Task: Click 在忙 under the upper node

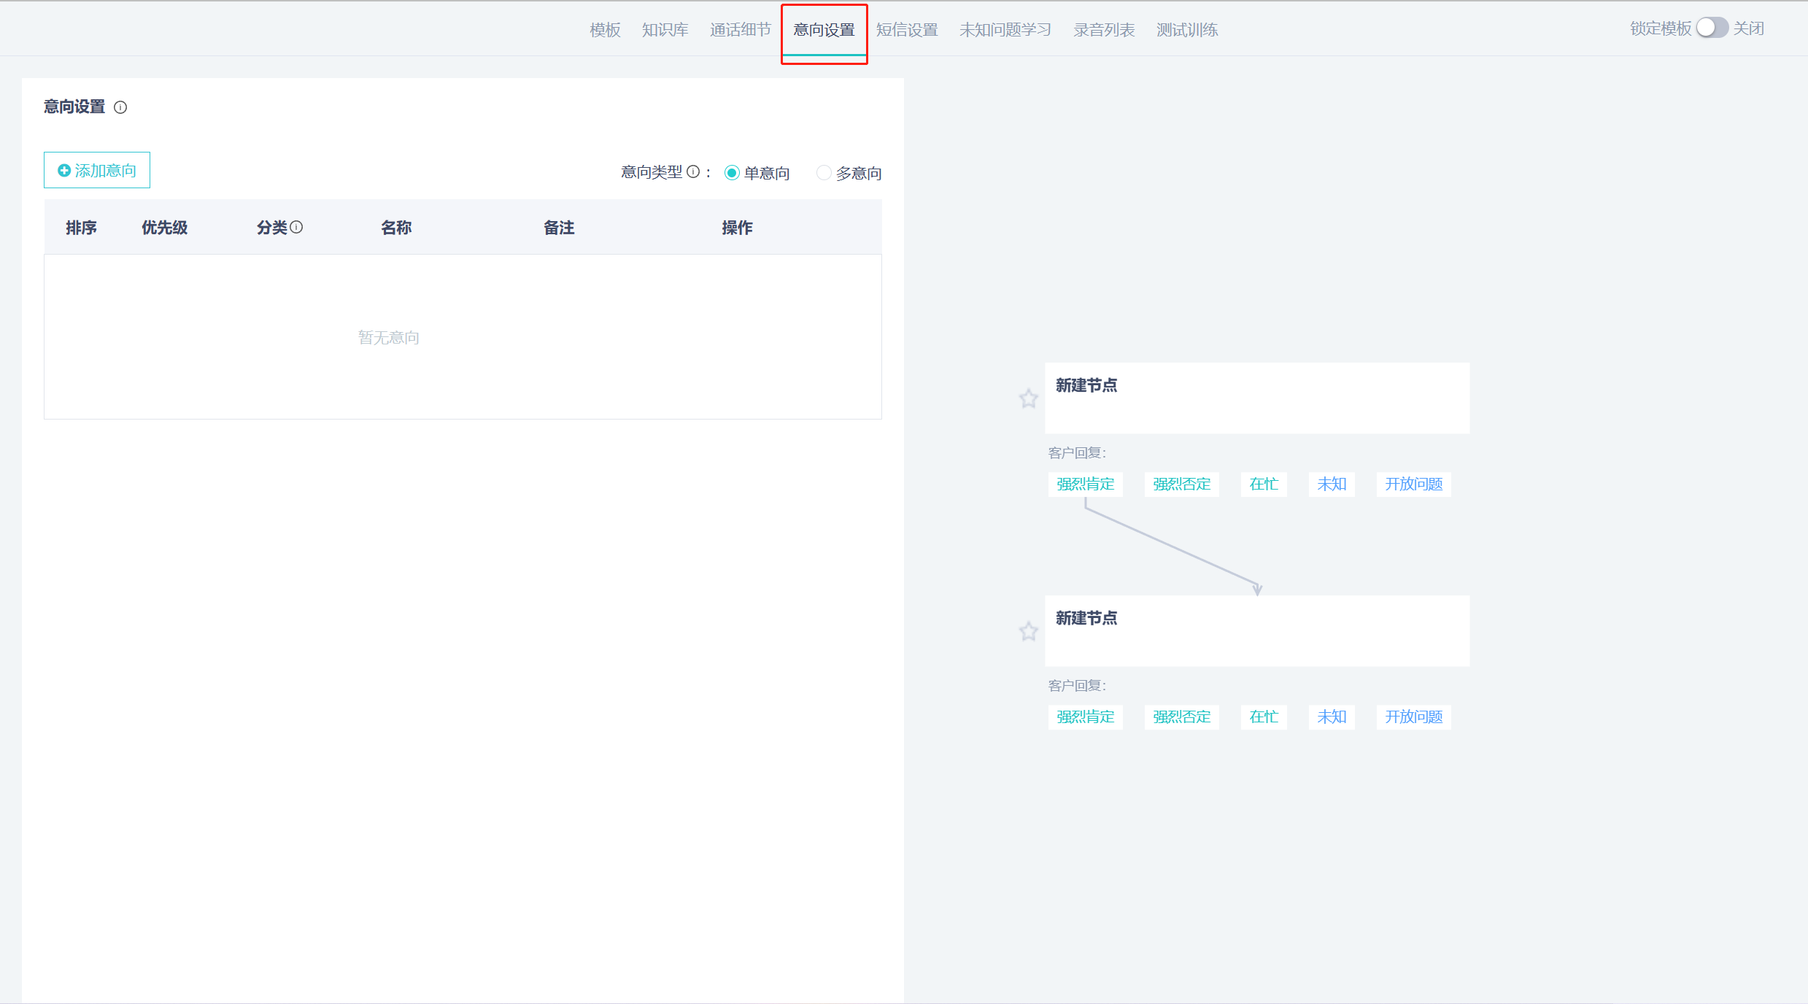Action: pos(1264,484)
